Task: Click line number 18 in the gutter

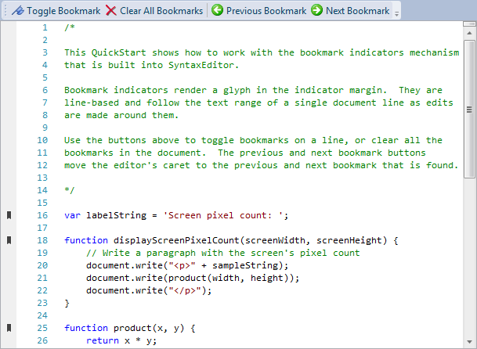Action: tap(42, 240)
